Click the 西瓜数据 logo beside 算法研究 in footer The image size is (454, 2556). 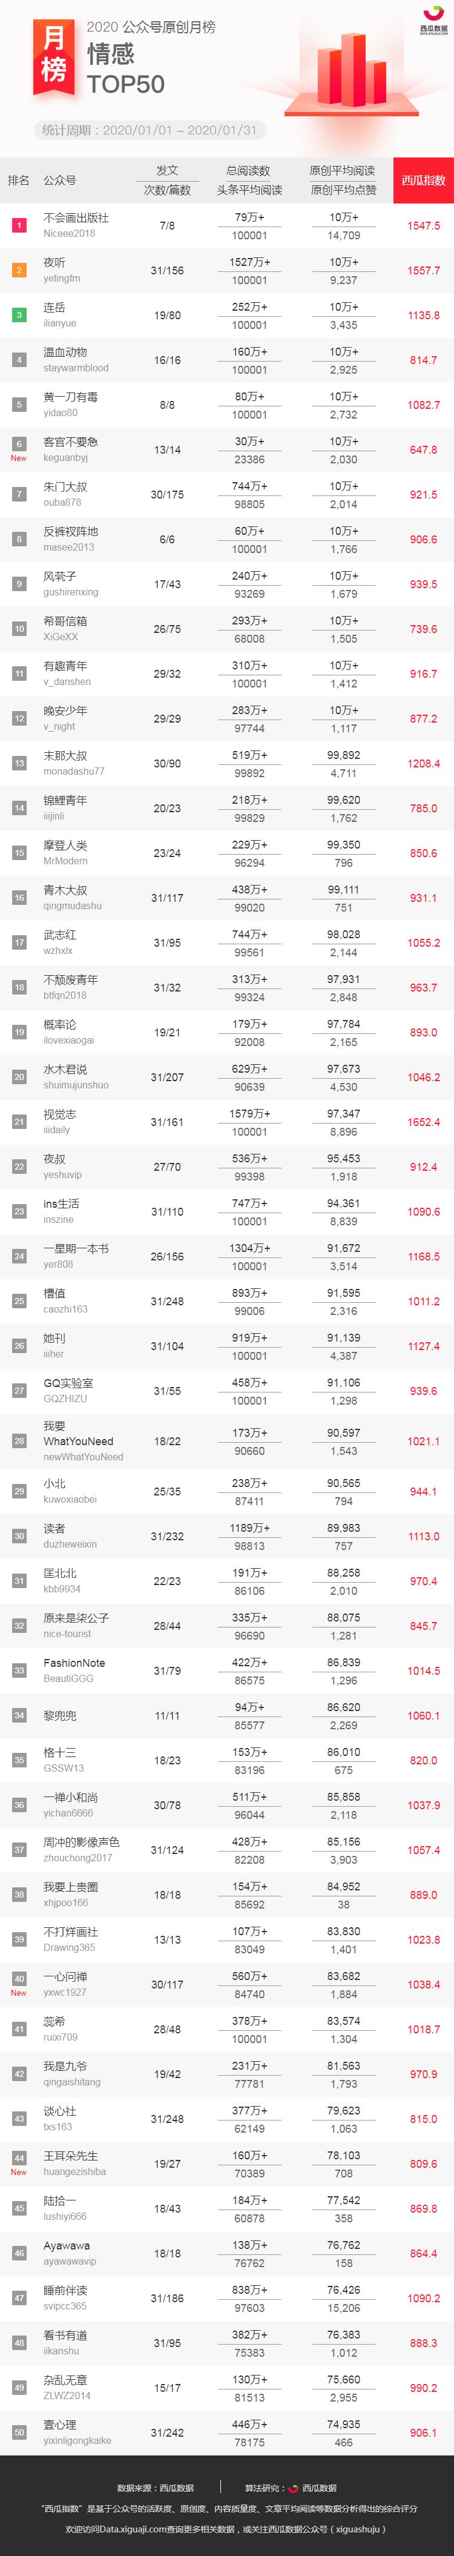(313, 2488)
